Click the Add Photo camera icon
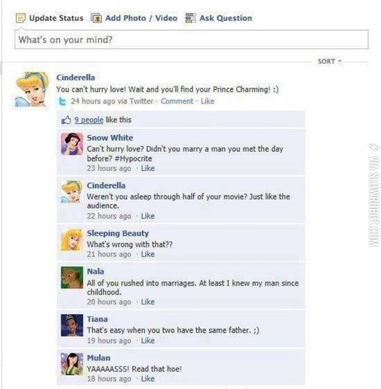The image size is (381, 389). point(96,18)
